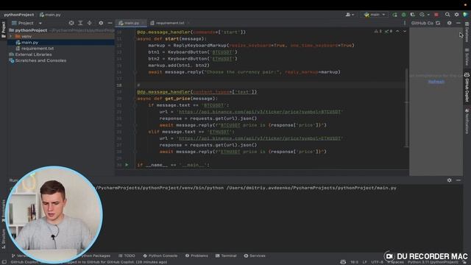The image size is (471, 265).
Task: Open the Services tool window tab
Action: point(255,255)
